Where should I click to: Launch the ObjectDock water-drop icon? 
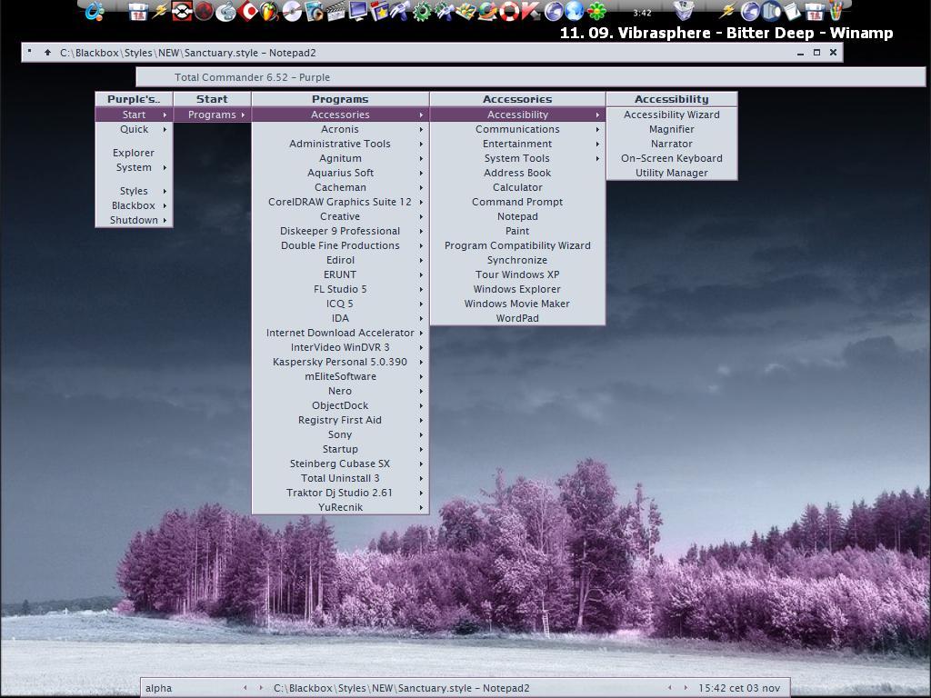coord(94,11)
